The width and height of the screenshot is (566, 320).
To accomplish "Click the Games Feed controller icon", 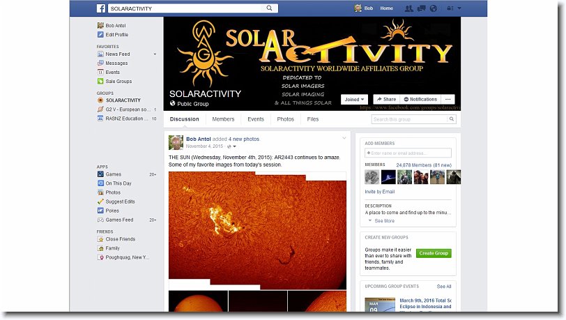I will pyautogui.click(x=100, y=220).
